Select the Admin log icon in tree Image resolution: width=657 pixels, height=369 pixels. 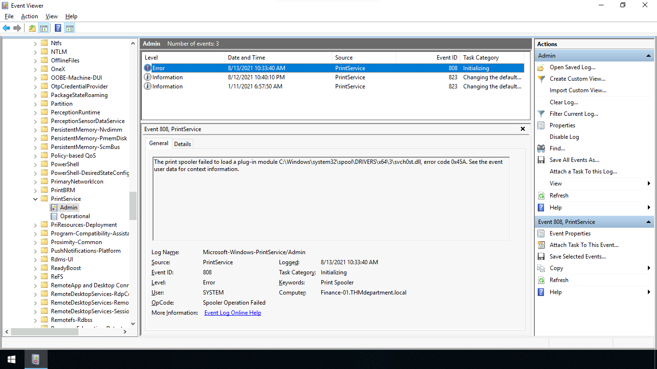pyautogui.click(x=54, y=208)
